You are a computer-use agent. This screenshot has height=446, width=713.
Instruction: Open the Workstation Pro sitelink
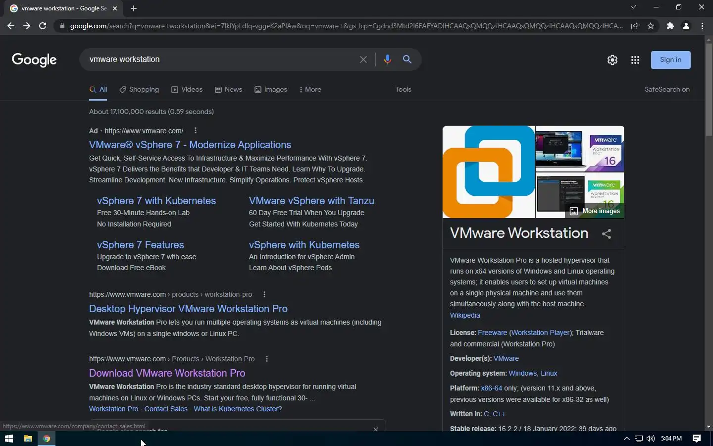113,409
